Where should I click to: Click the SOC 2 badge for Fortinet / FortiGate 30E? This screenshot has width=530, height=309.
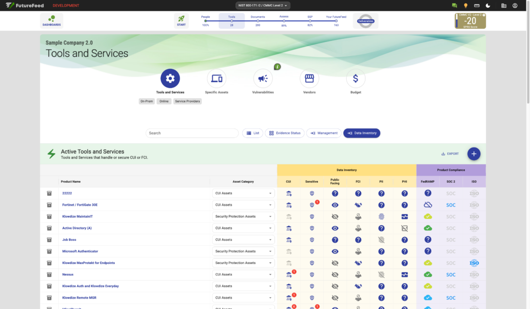(451, 205)
